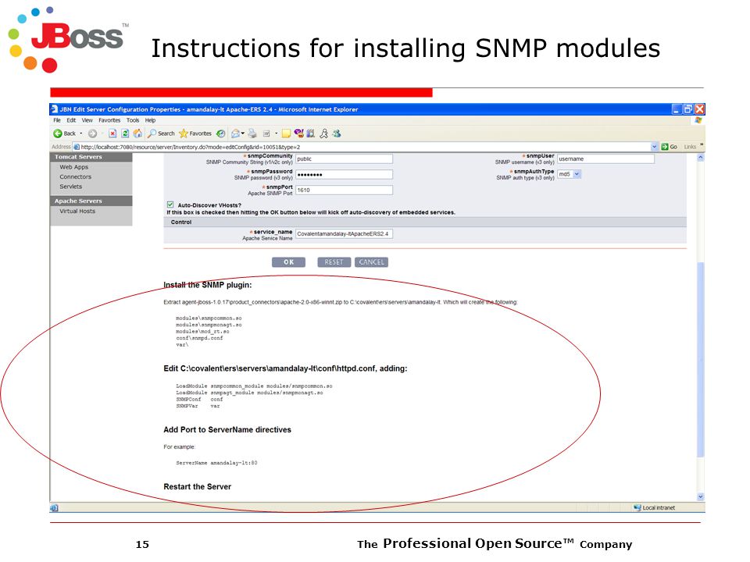Screen dimensions: 750x562
Task: Click the green Back arrow icon
Action: [x=57, y=133]
